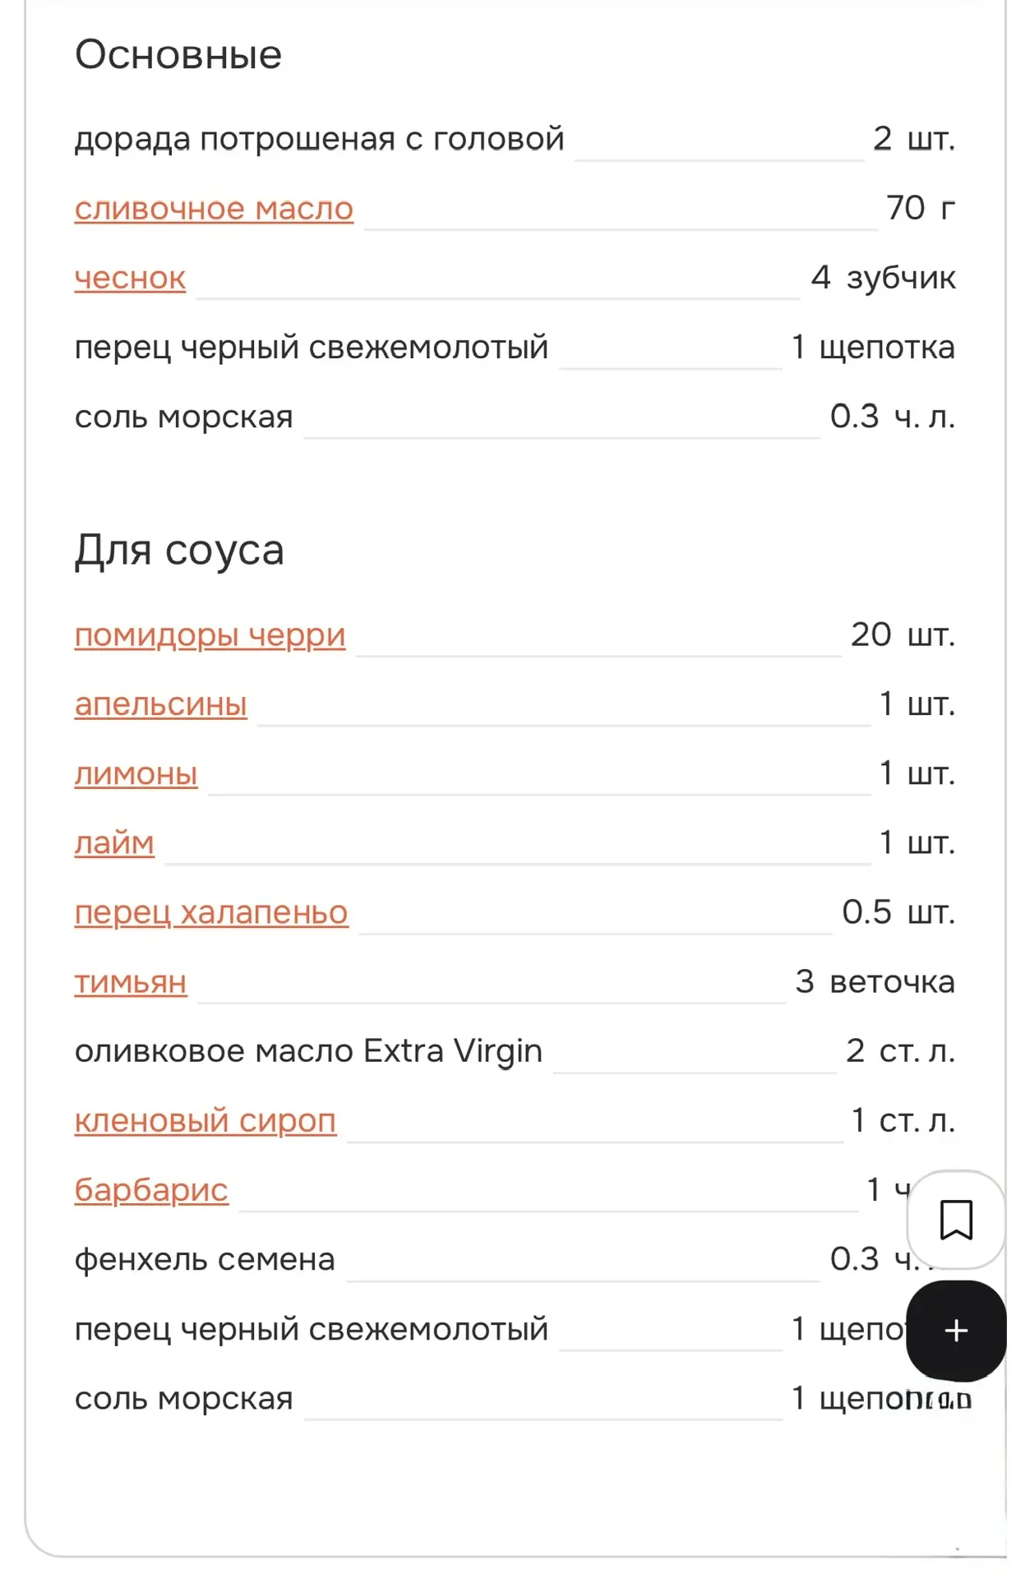Image resolution: width=1030 pixels, height=1578 pixels.
Task: Open the тимьян link
Action: click(x=131, y=982)
